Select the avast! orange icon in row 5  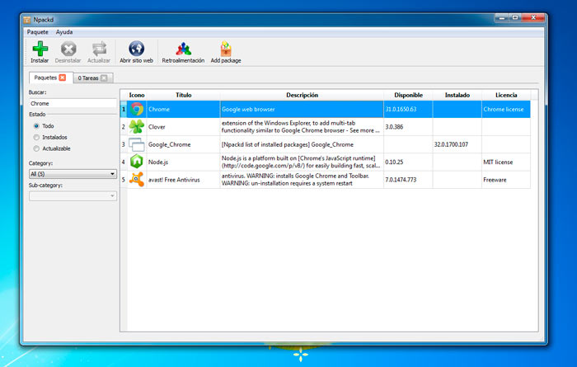(137, 179)
